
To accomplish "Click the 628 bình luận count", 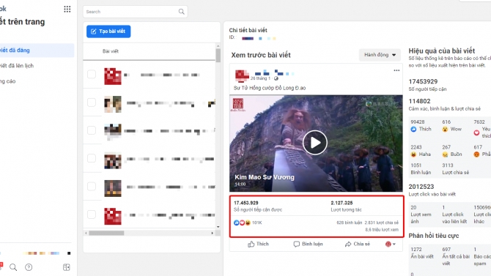I will coord(349,223).
